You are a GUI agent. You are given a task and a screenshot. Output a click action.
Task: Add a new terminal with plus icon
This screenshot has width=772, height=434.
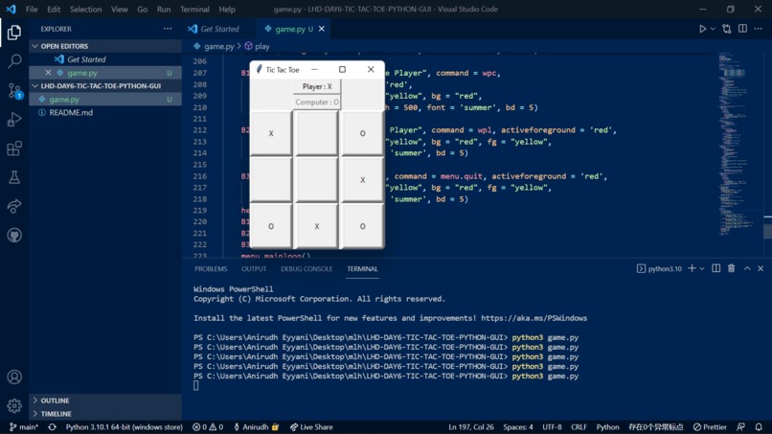click(692, 268)
